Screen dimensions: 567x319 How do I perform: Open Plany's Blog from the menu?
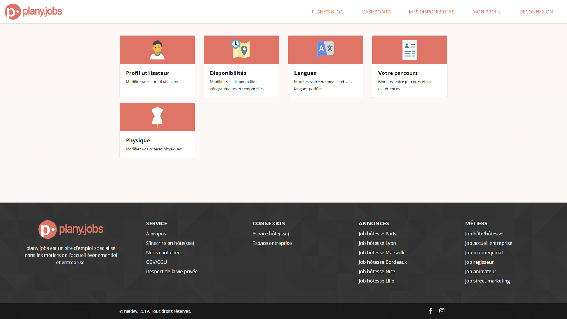[327, 12]
